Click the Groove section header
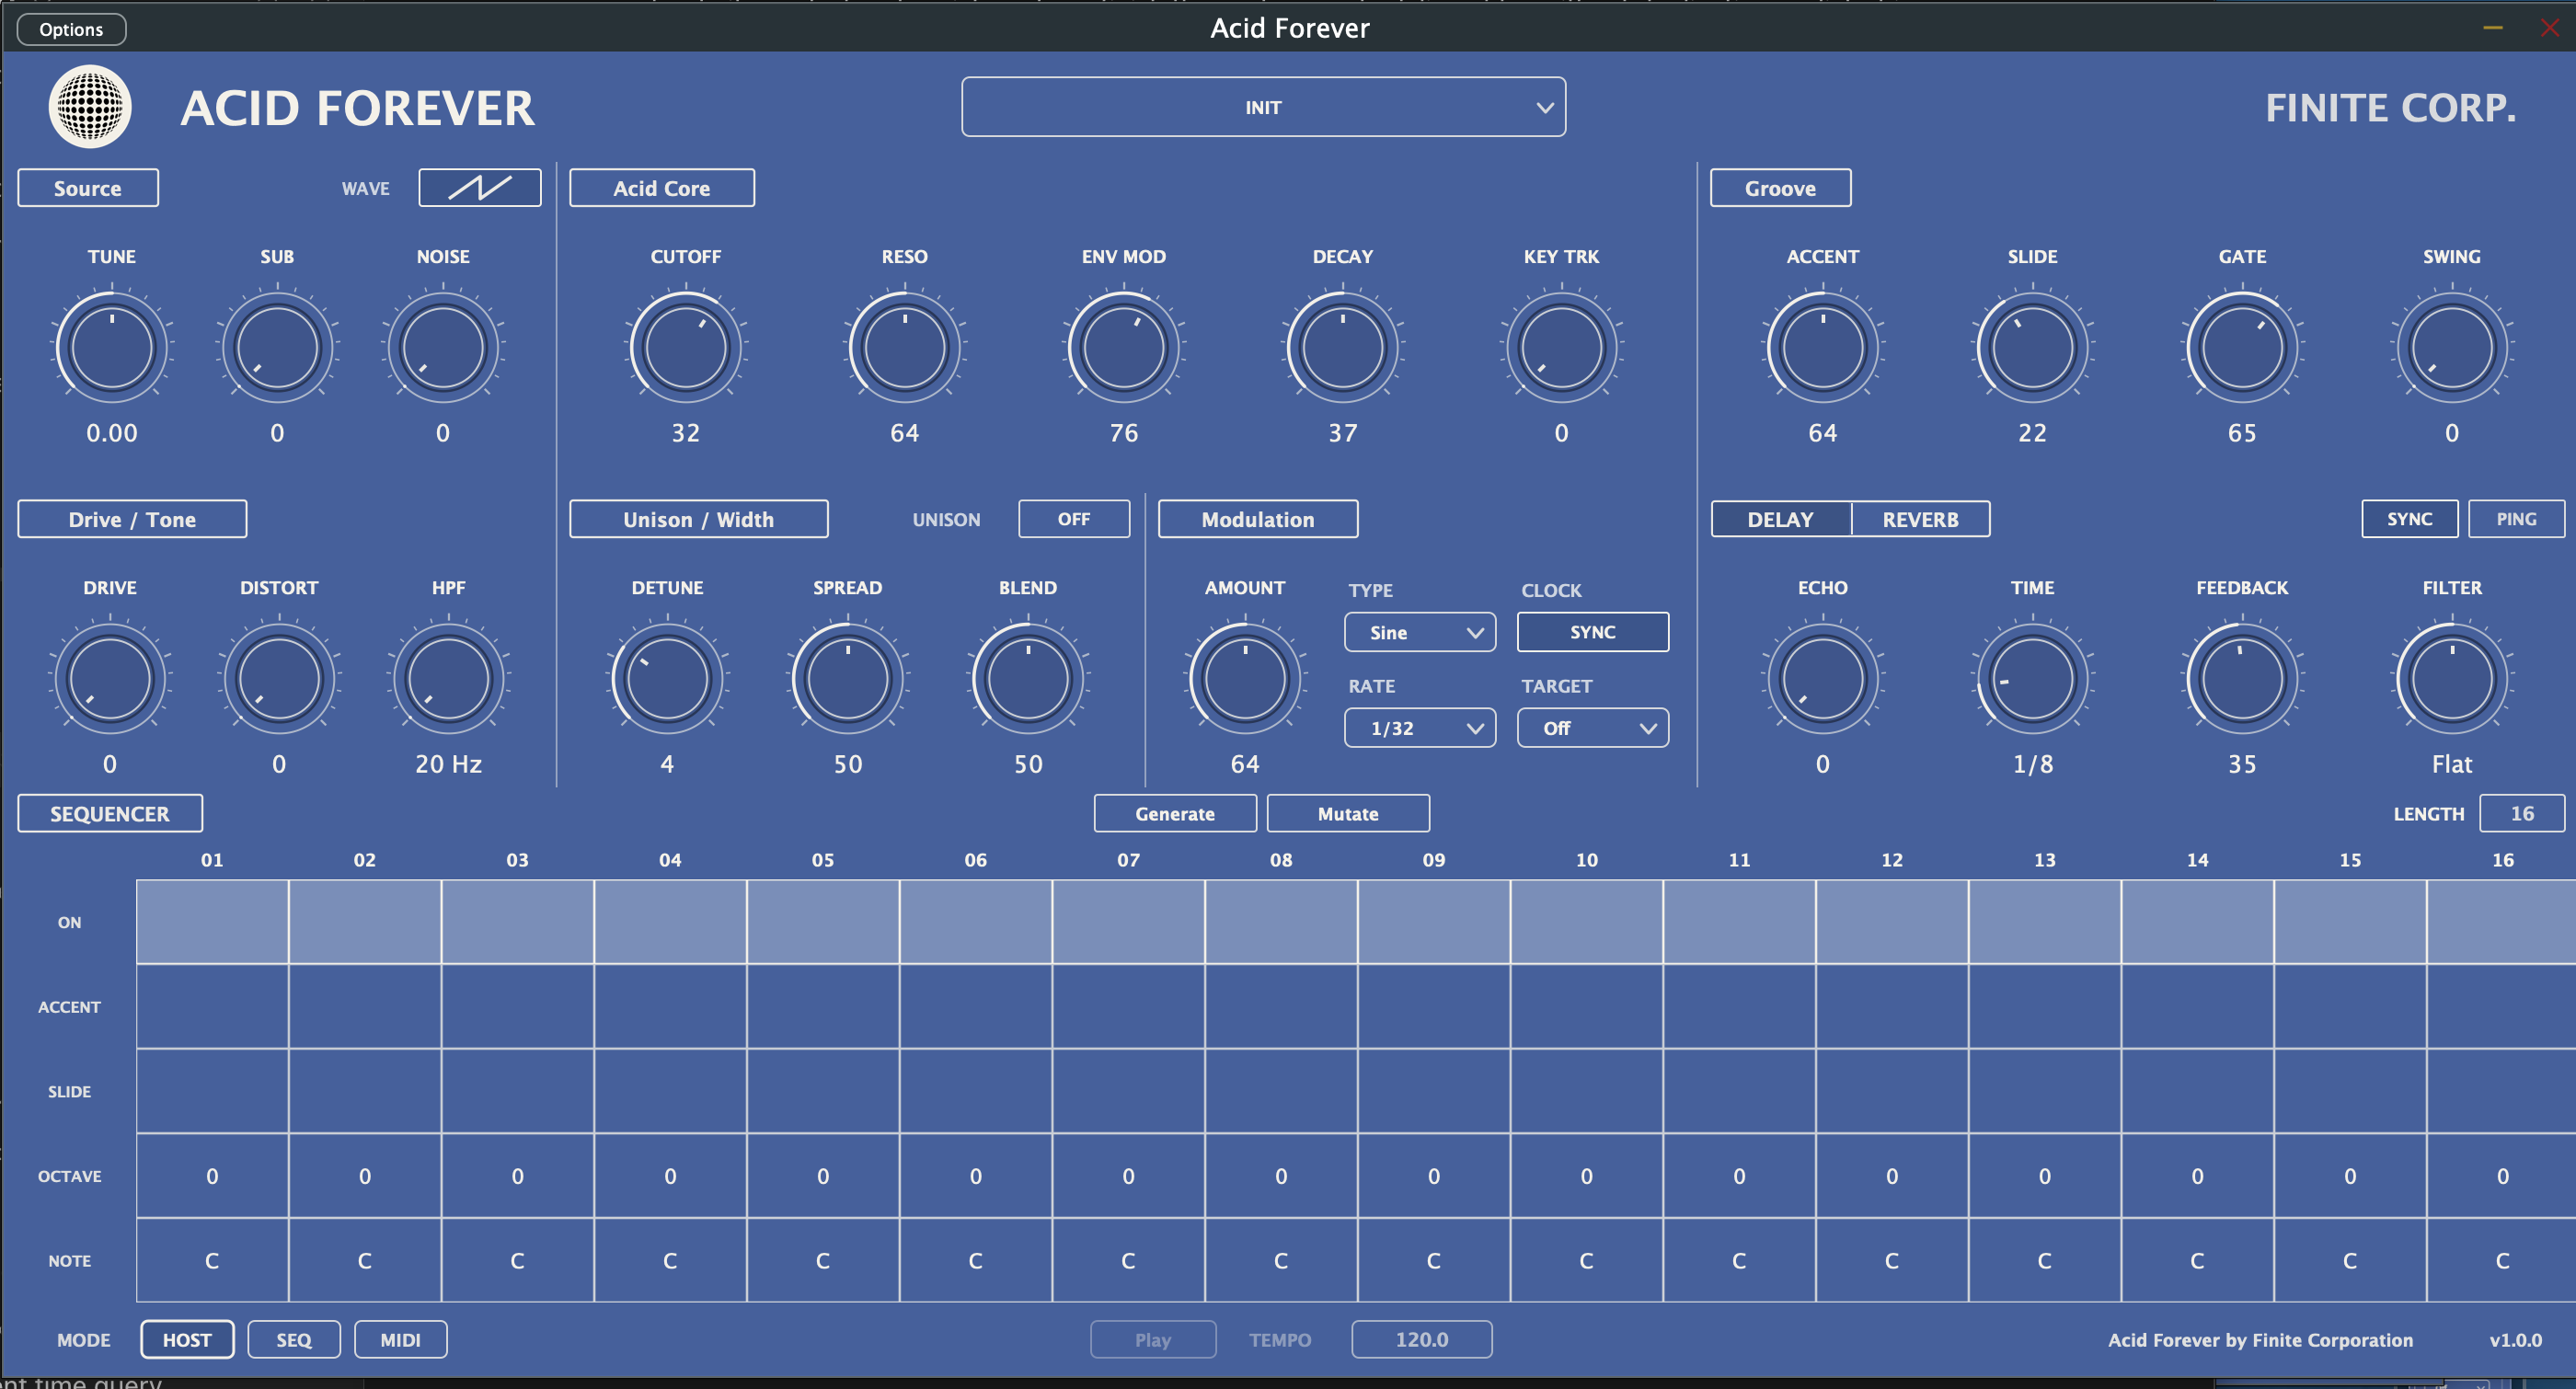Image resolution: width=2576 pixels, height=1389 pixels. pyautogui.click(x=1781, y=188)
